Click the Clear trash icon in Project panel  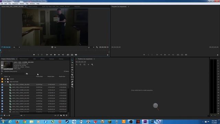point(66,115)
